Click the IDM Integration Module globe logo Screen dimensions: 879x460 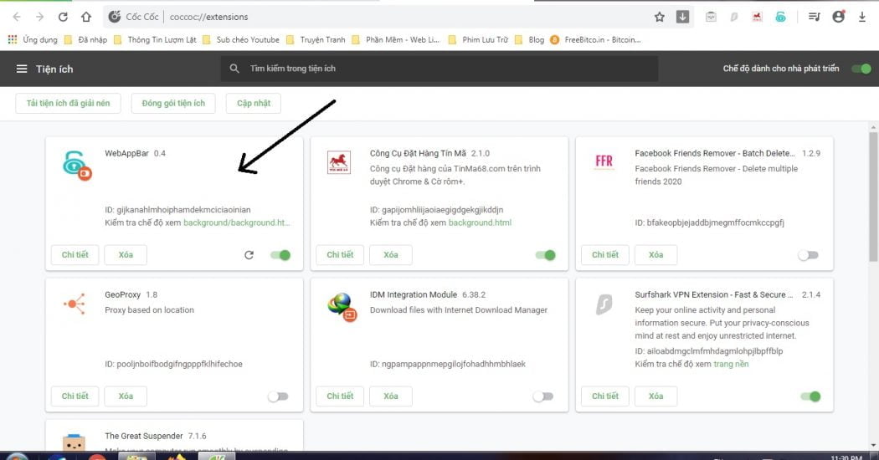(x=342, y=307)
